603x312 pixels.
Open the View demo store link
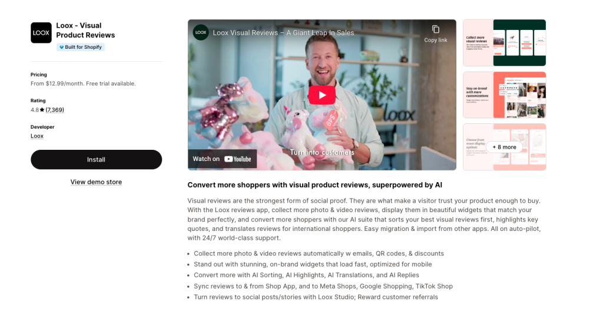pyautogui.click(x=96, y=182)
